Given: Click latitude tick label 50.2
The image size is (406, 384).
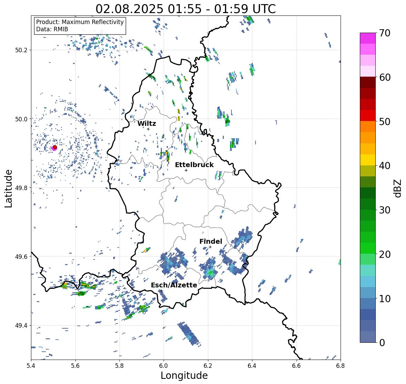Looking at the screenshot, I should 21,50.
